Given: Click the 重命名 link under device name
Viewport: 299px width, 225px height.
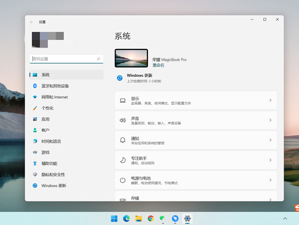Looking at the screenshot, I should 158,65.
